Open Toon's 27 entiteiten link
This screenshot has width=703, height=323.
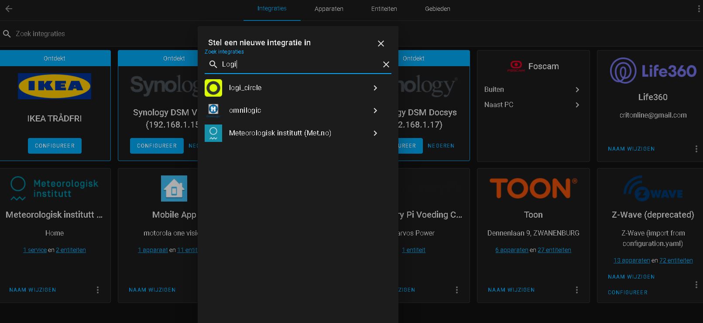click(x=554, y=250)
